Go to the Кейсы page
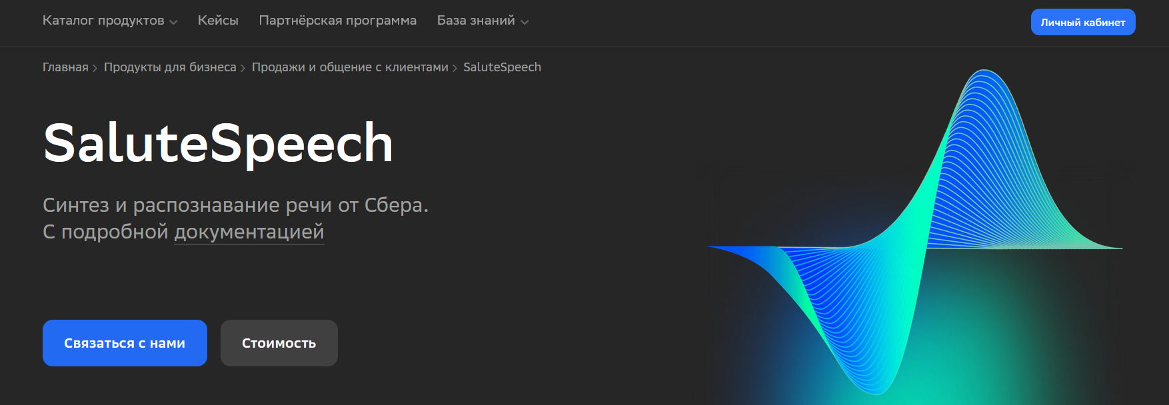Viewport: 1169px width, 405px height. pos(218,21)
